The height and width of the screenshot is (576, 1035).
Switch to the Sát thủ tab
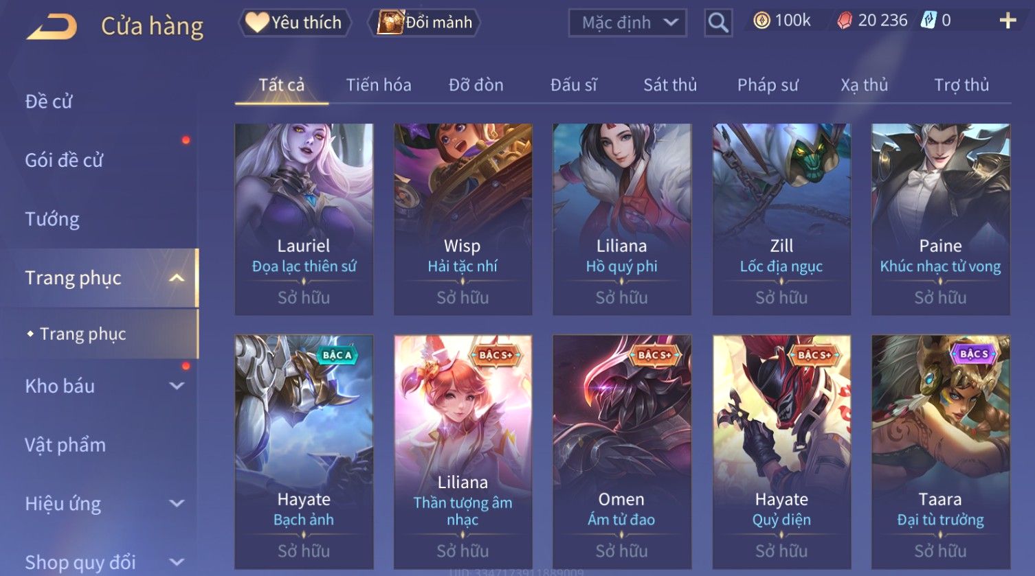pos(670,85)
